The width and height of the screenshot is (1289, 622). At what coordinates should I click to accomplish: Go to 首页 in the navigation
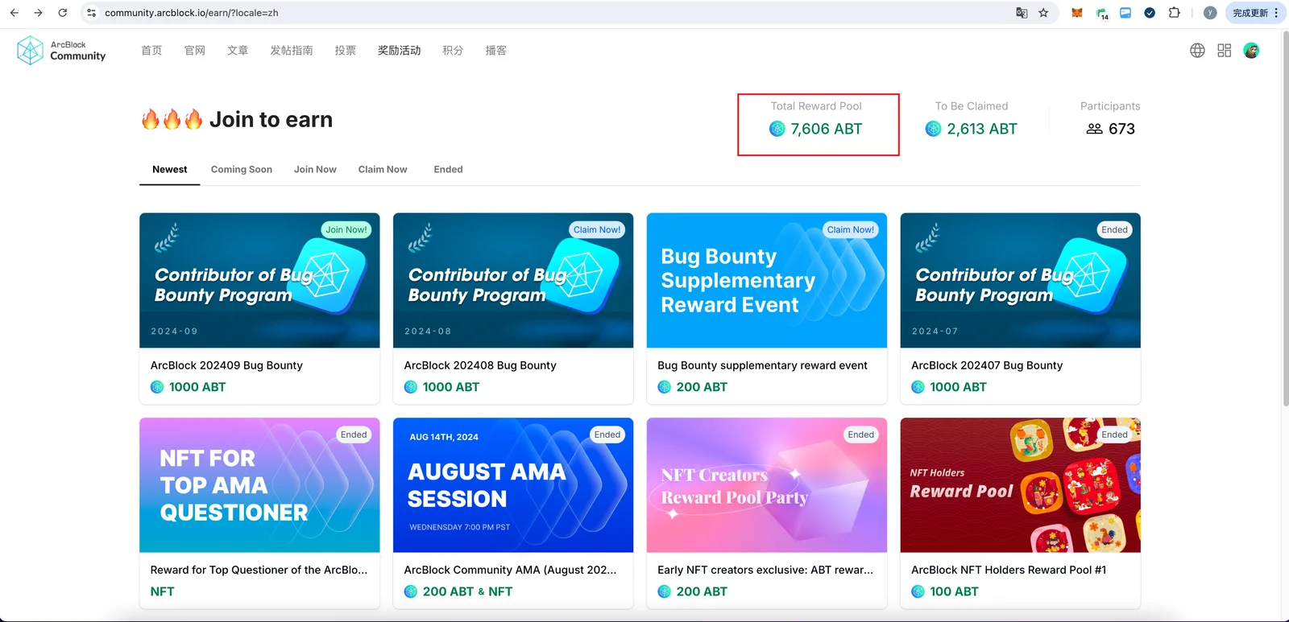click(x=151, y=51)
